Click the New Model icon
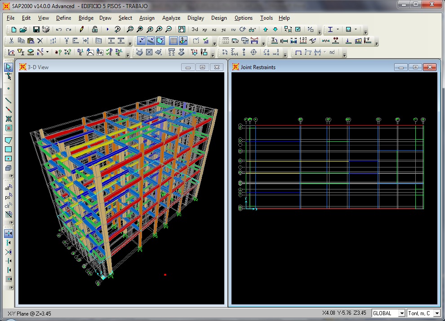Screen dimensions: 445x321 pos(13,29)
